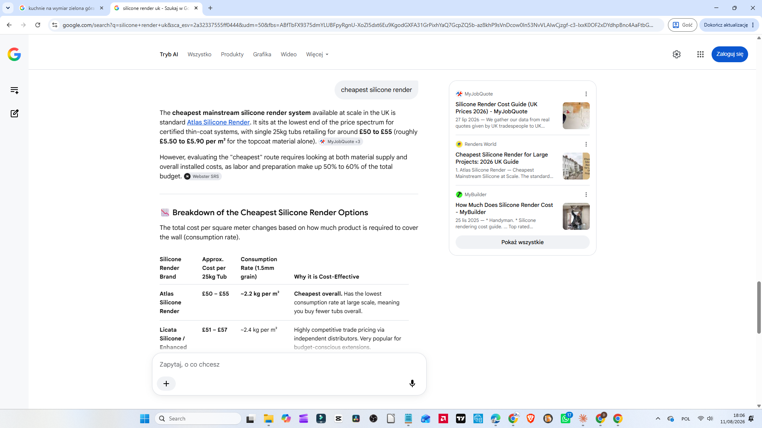Open AI mode history icon in sidebar
Viewport: 762px width, 428px height.
pyautogui.click(x=14, y=90)
